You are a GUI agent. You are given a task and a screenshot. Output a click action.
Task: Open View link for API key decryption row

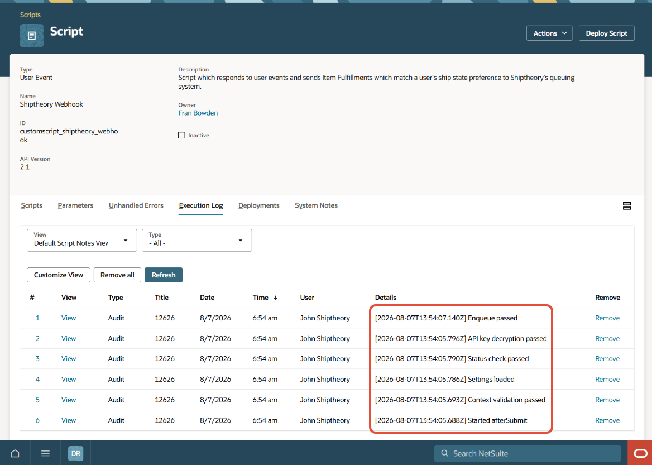(x=69, y=338)
